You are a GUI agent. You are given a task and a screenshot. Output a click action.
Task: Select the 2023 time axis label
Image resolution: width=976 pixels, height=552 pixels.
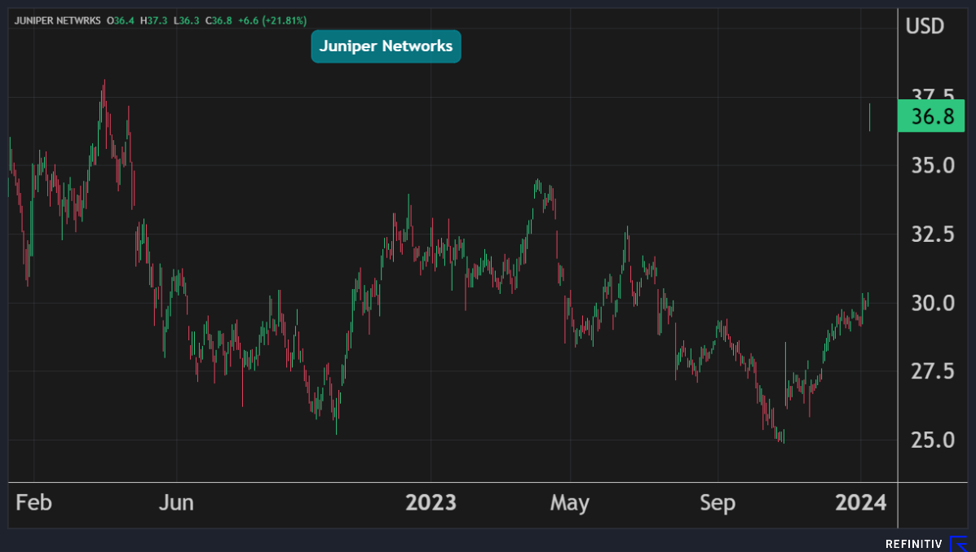pos(431,503)
